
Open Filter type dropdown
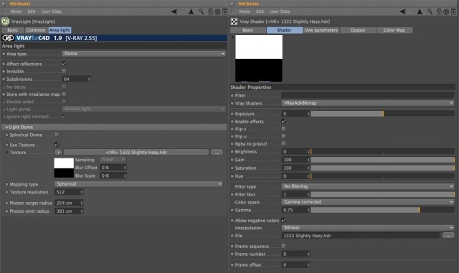click(368, 186)
